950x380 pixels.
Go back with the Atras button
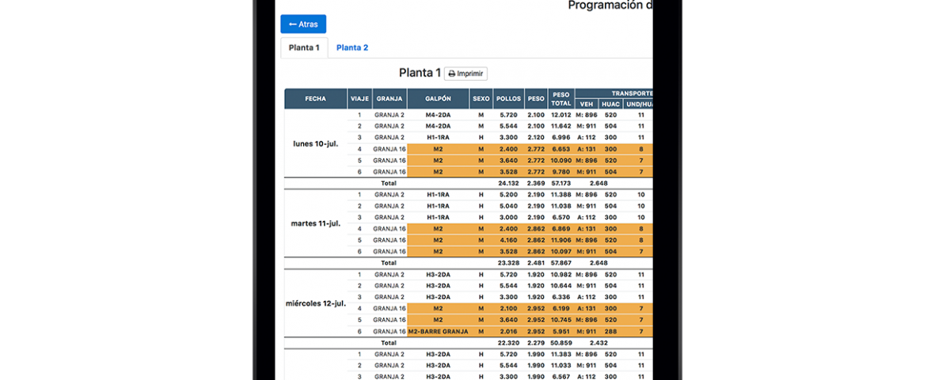(x=303, y=24)
